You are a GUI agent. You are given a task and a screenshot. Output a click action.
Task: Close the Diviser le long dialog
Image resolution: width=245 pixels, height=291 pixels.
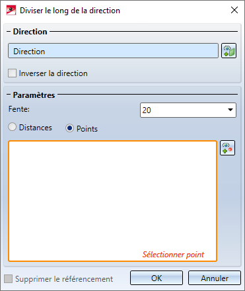click(x=234, y=10)
